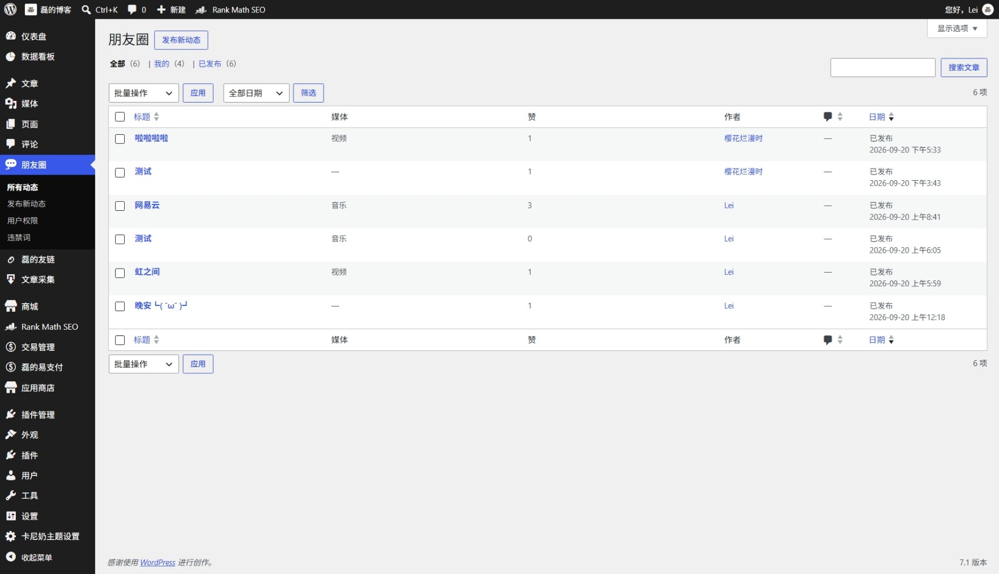This screenshot has width=999, height=574.
Task: Click into the post search text field
Action: point(883,67)
